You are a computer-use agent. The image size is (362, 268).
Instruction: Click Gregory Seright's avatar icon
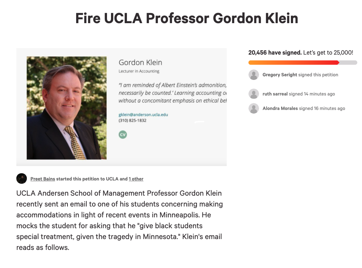(x=254, y=75)
